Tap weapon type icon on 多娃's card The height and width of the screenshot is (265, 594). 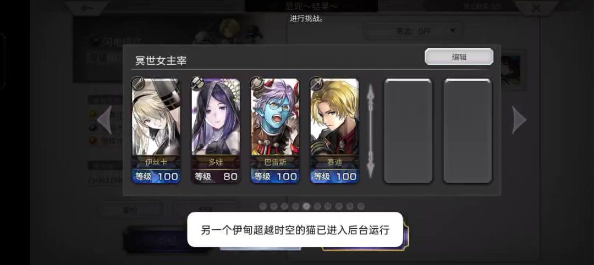[x=197, y=83]
